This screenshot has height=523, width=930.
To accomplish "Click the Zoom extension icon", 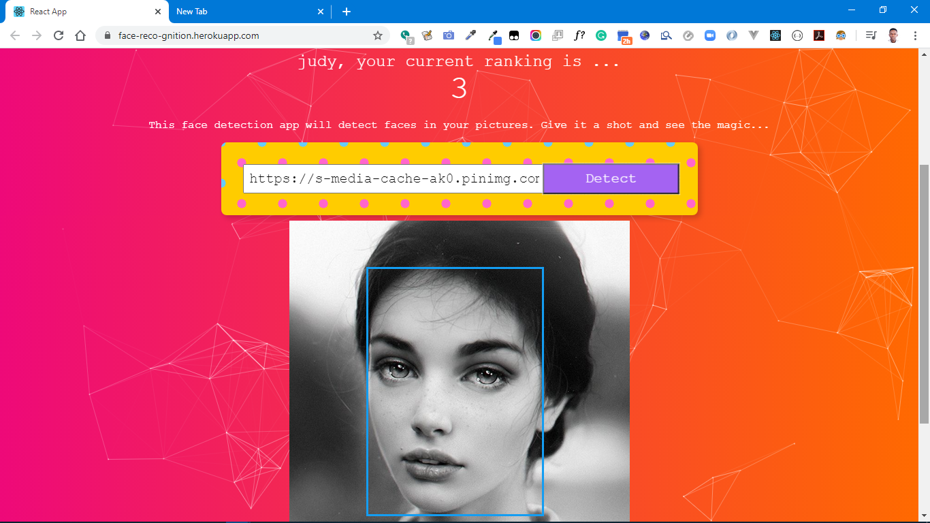I will 710,35.
